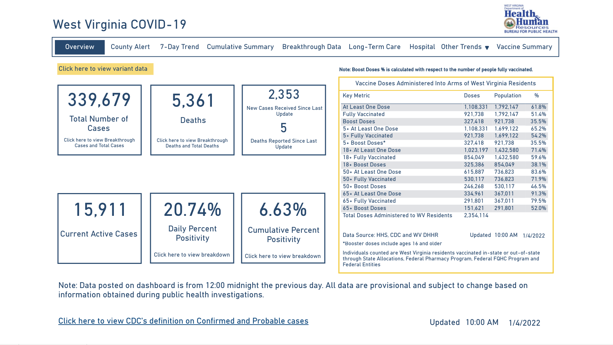Go to the Cumulative Summary tab
Screen dimensions: 613x345
click(x=240, y=47)
